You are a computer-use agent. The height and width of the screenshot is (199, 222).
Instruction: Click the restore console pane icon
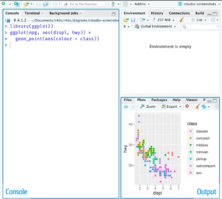coord(114,14)
